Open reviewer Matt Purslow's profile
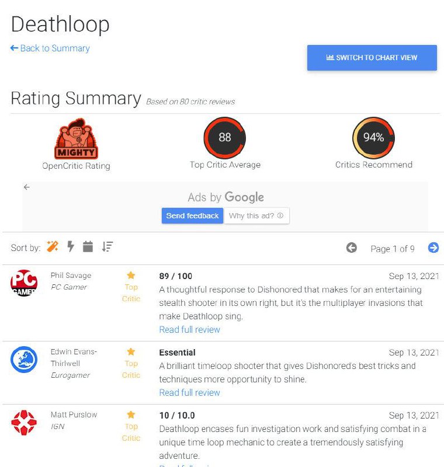The width and height of the screenshot is (444, 467). [x=74, y=414]
